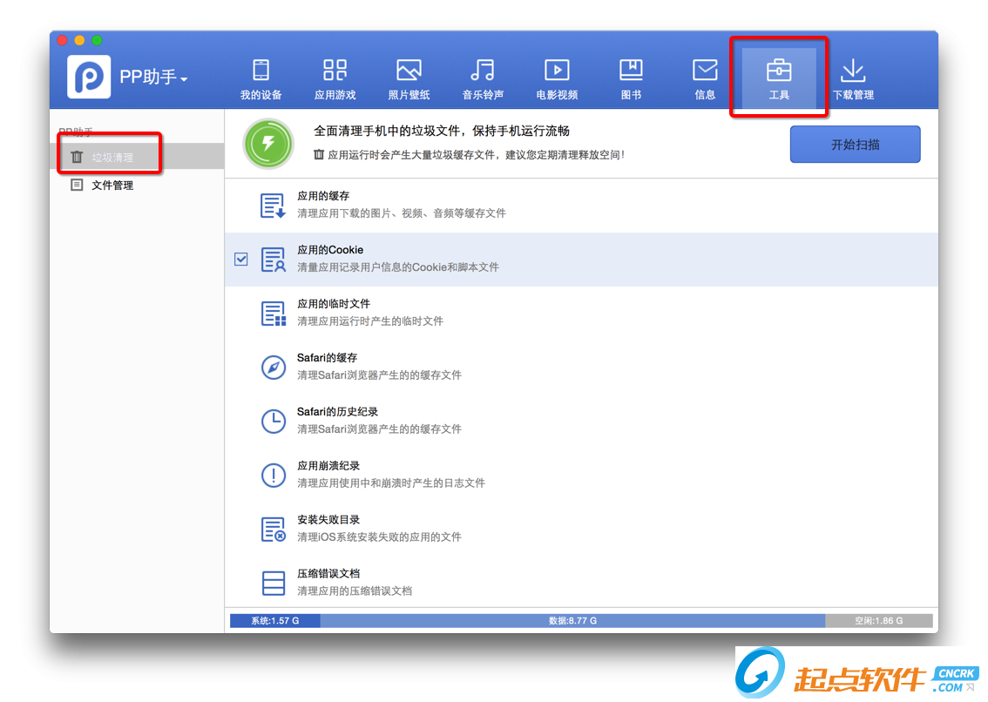
Task: Select the 应用的临时文件 row title
Action: pos(334,304)
